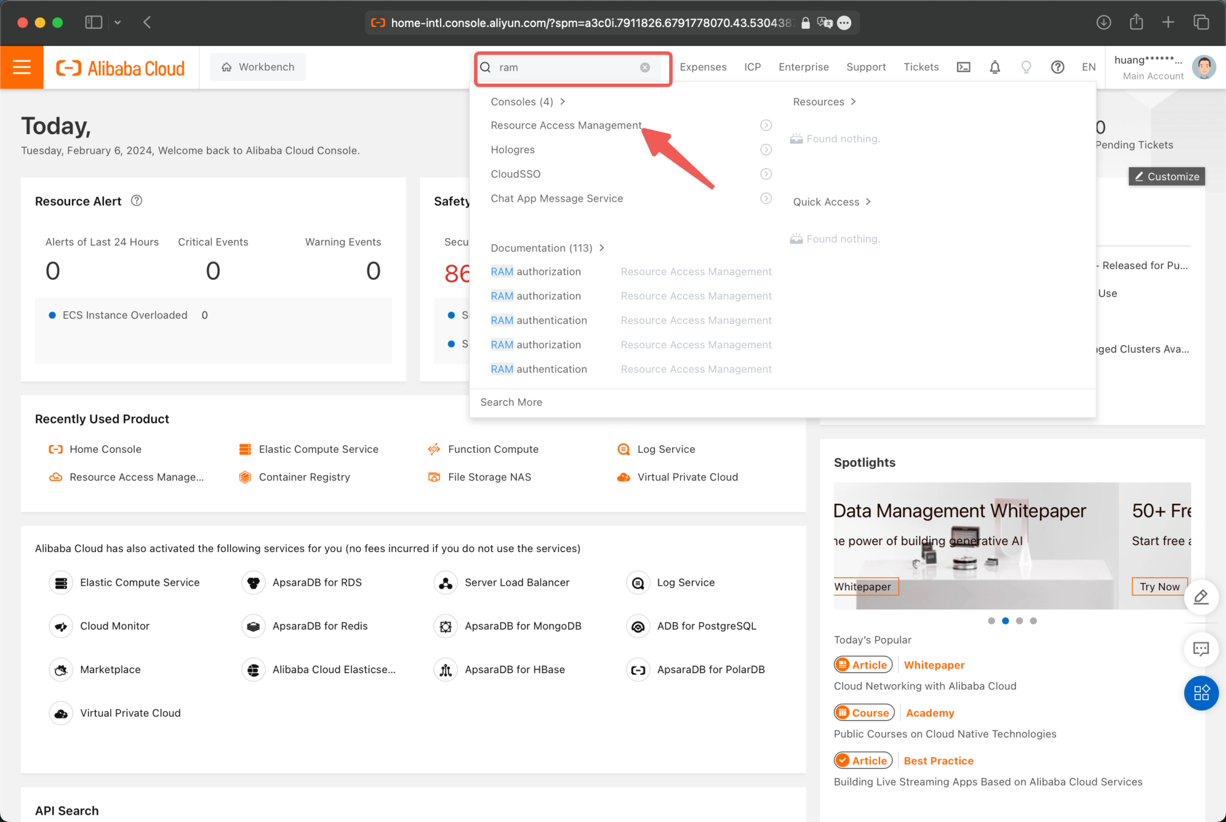The width and height of the screenshot is (1226, 822).
Task: Open Enterprise menu
Action: click(803, 67)
